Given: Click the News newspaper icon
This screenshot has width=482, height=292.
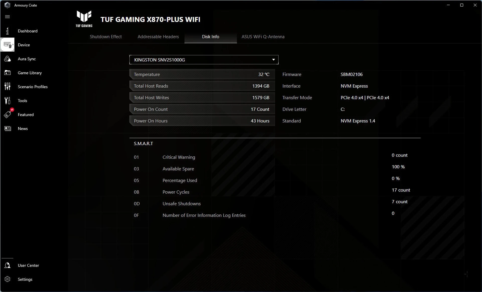Looking at the screenshot, I should (8, 128).
